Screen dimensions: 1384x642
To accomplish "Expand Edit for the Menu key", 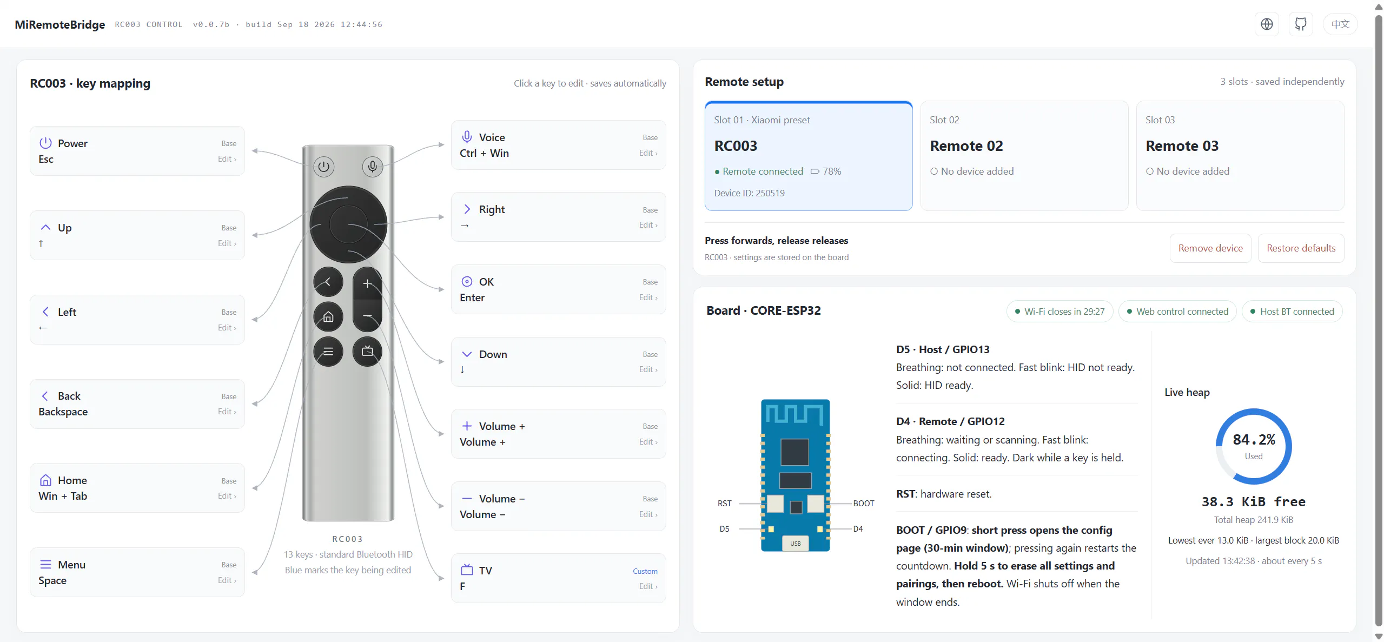I will (x=227, y=580).
